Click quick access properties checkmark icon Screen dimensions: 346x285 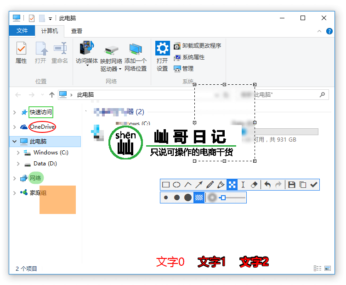(x=32, y=18)
